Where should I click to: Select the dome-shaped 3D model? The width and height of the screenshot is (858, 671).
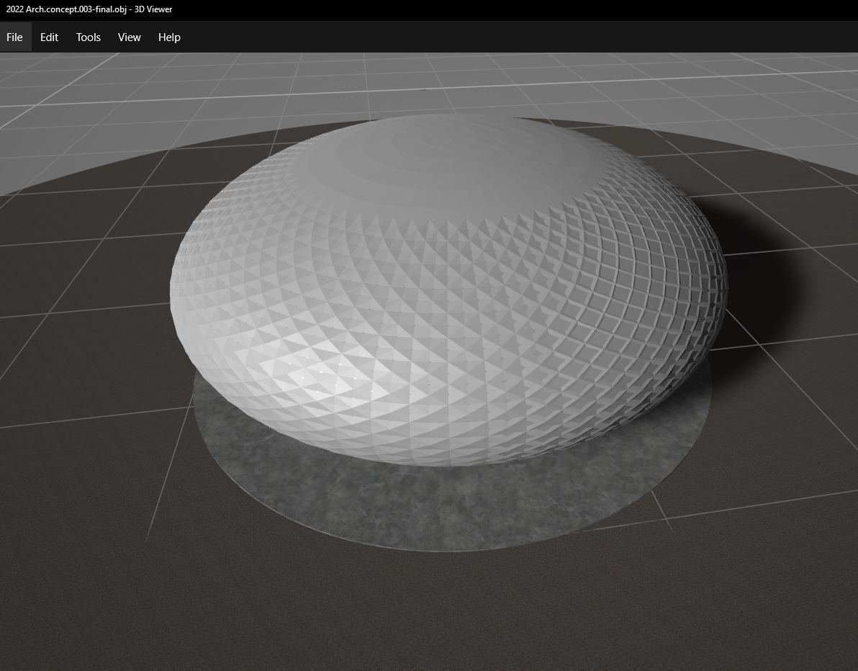448,290
